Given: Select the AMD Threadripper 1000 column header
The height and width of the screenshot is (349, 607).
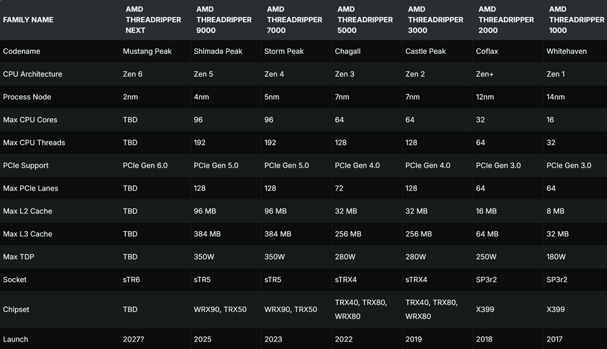Looking at the screenshot, I should pos(577,20).
